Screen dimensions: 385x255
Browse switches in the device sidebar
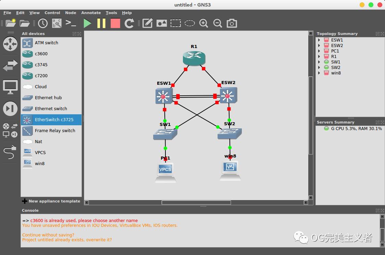10,66
